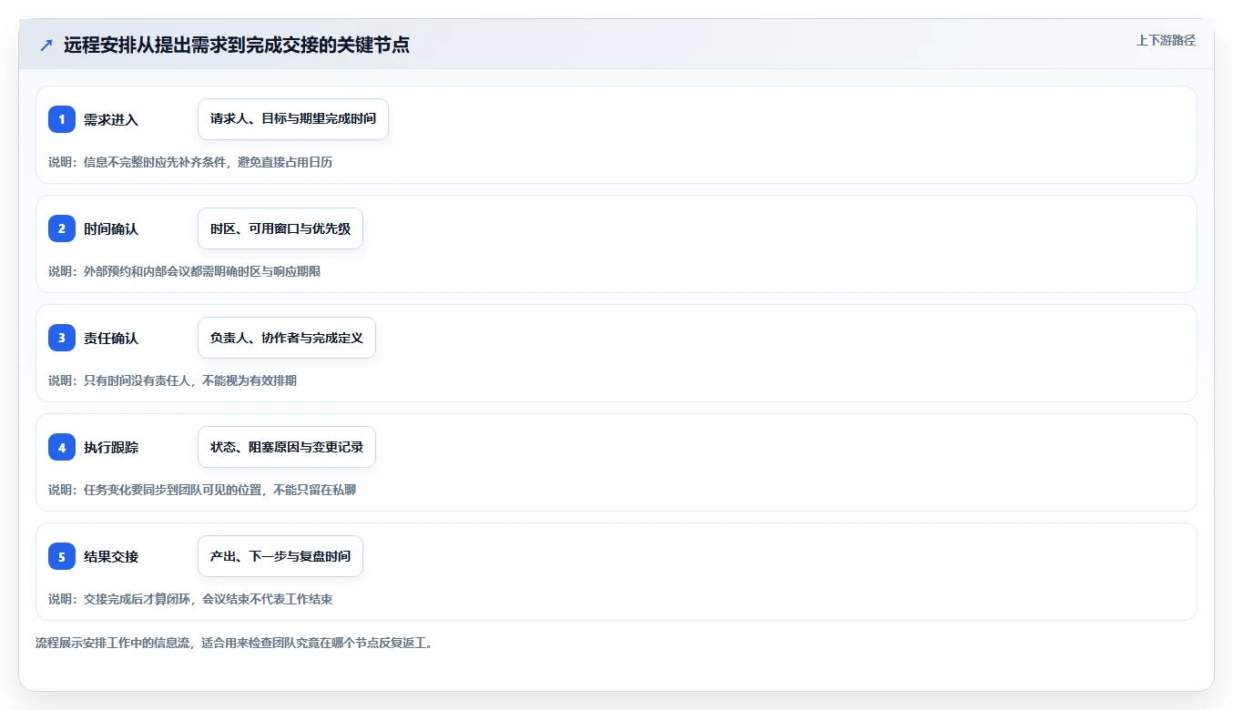Click the footer text 流程展示安排工作中的信息流
The width and height of the screenshot is (1233, 710).
(235, 643)
